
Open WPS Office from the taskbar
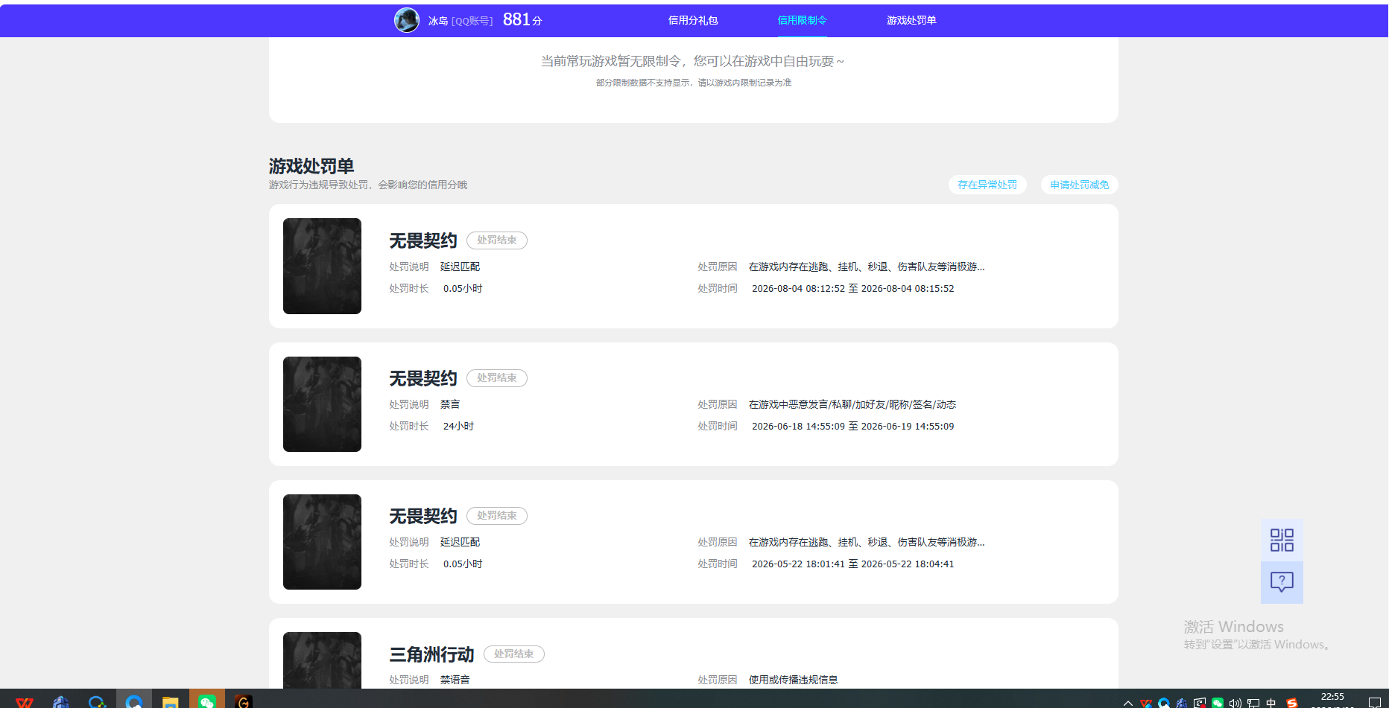(x=25, y=702)
